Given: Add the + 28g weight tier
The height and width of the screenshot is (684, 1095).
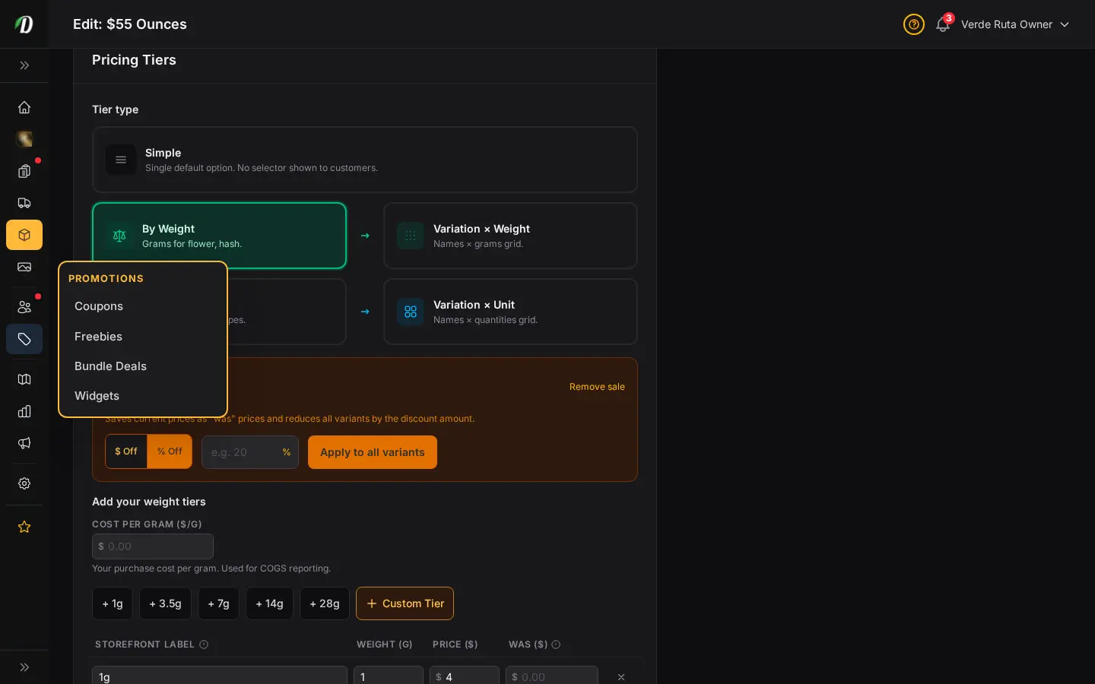Looking at the screenshot, I should [325, 603].
